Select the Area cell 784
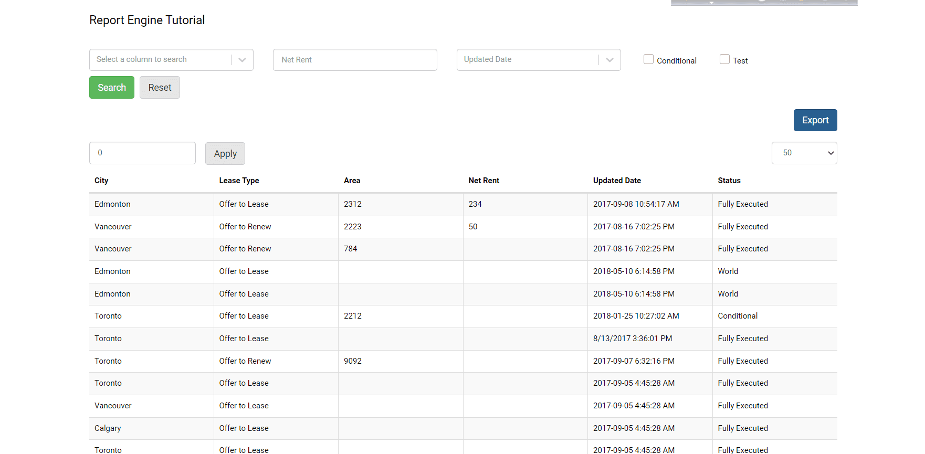The image size is (925, 454). pyautogui.click(x=401, y=249)
